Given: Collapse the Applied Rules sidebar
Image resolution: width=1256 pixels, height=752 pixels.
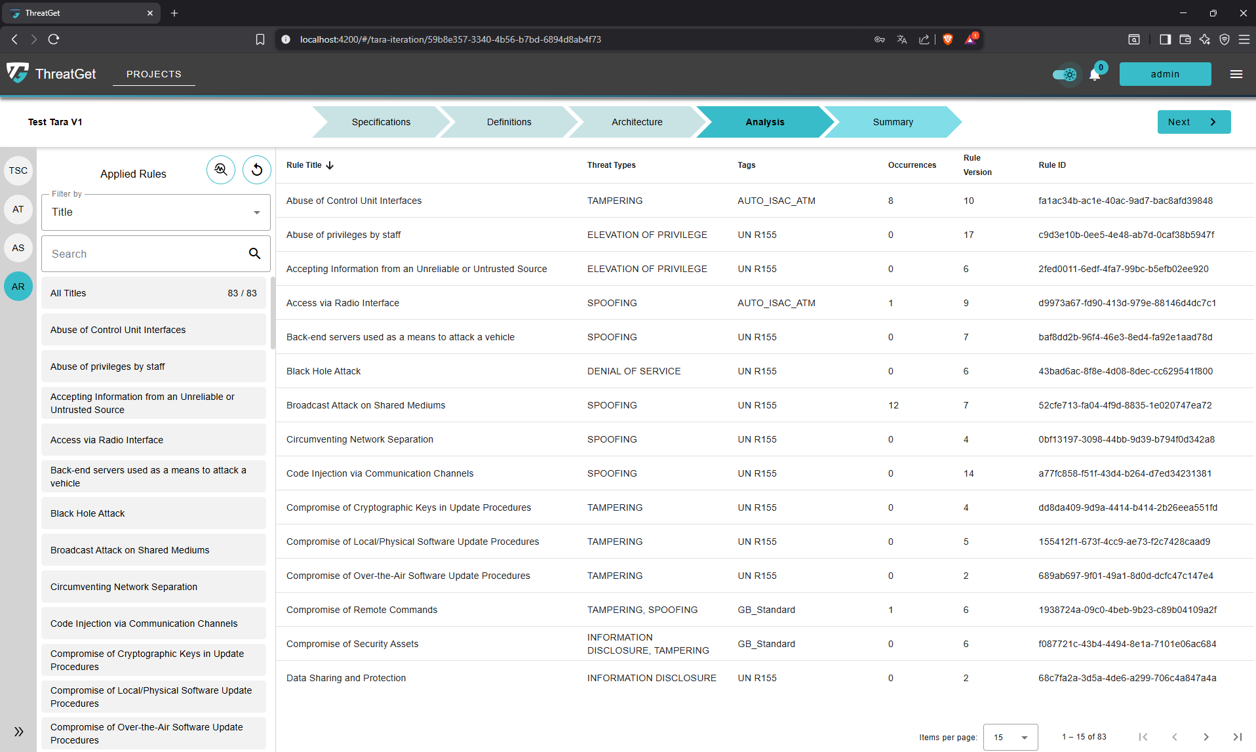Looking at the screenshot, I should (x=18, y=731).
